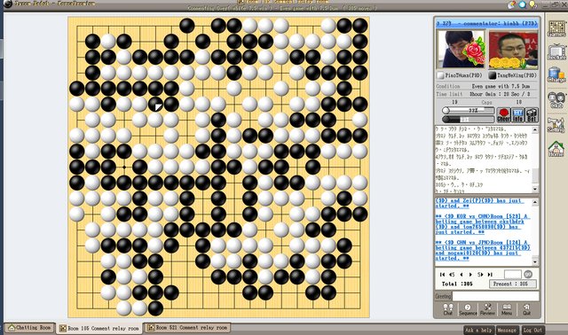Click the Greeting button

444,296
